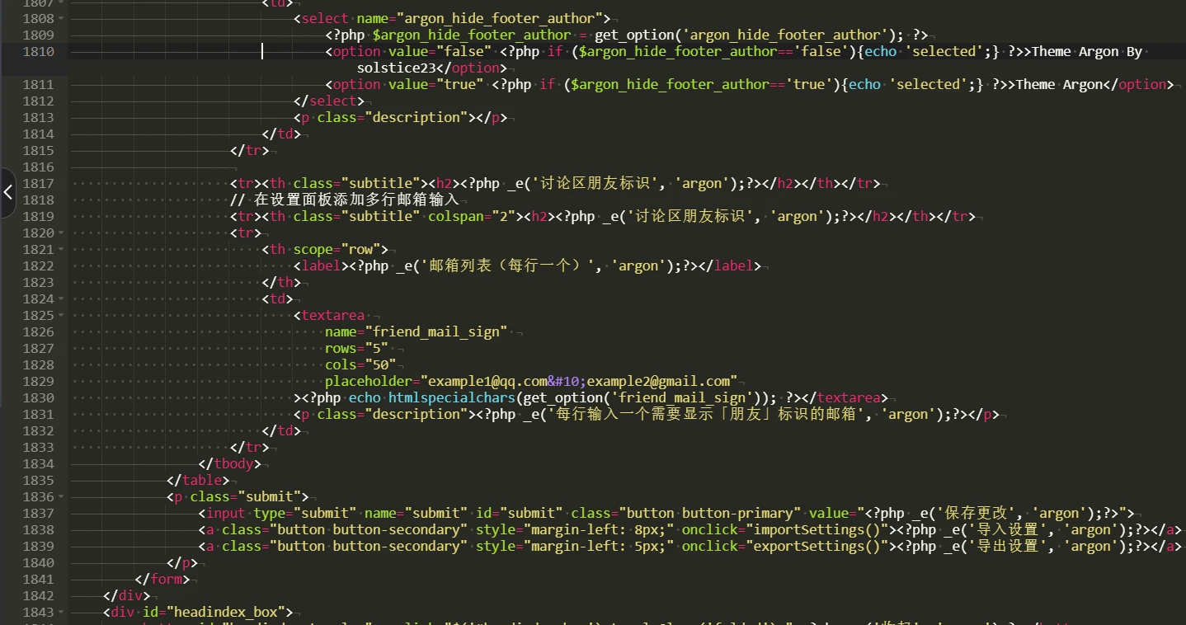Click the left-edge sidebar collapse chevron
Viewport: 1186px width, 625px height.
click(x=8, y=193)
